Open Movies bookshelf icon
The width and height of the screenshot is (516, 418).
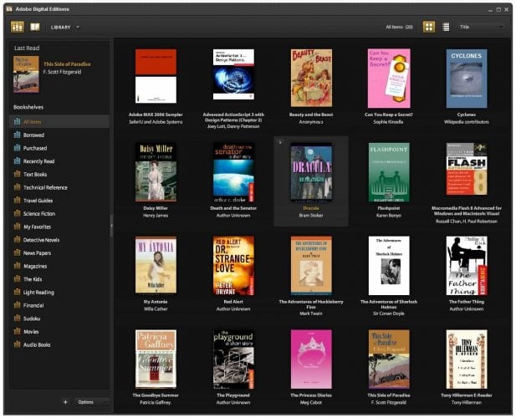(x=17, y=332)
